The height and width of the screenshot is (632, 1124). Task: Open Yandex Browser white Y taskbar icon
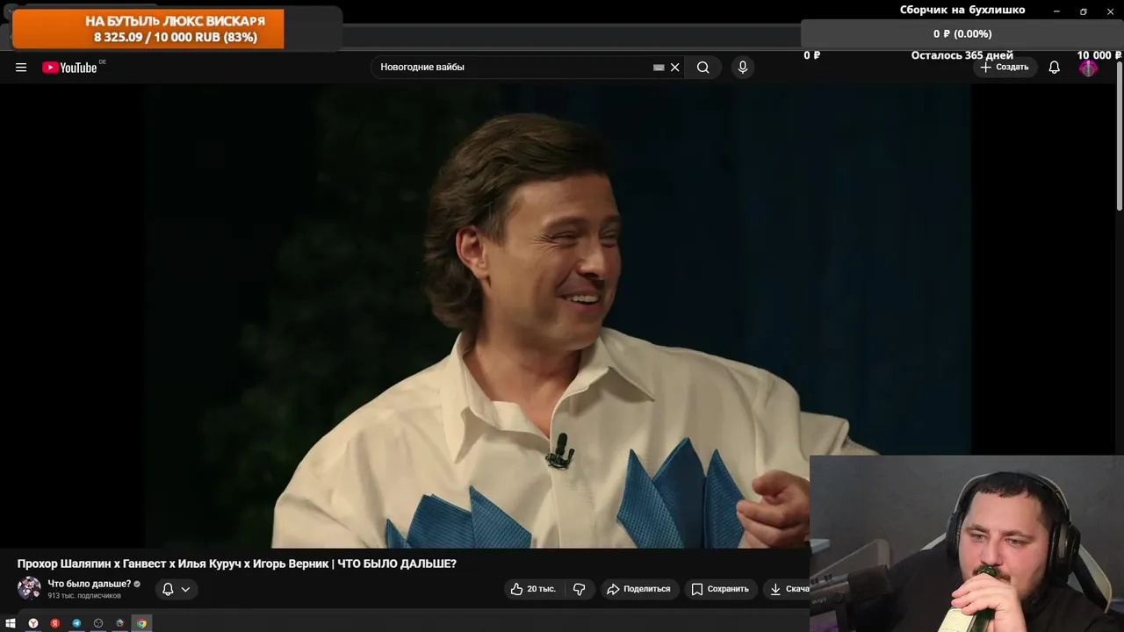33,623
